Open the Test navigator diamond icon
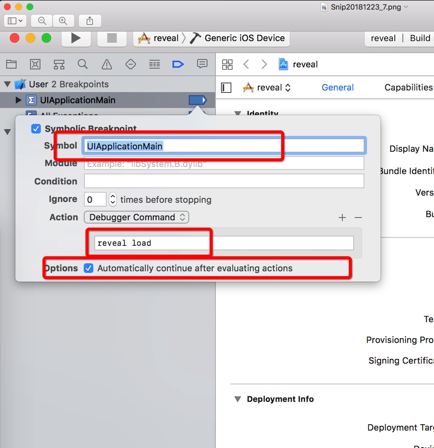434x448 pixels. pos(131,65)
